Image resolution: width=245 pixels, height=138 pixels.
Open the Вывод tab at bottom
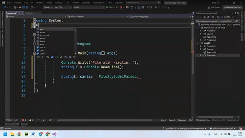[24, 124]
